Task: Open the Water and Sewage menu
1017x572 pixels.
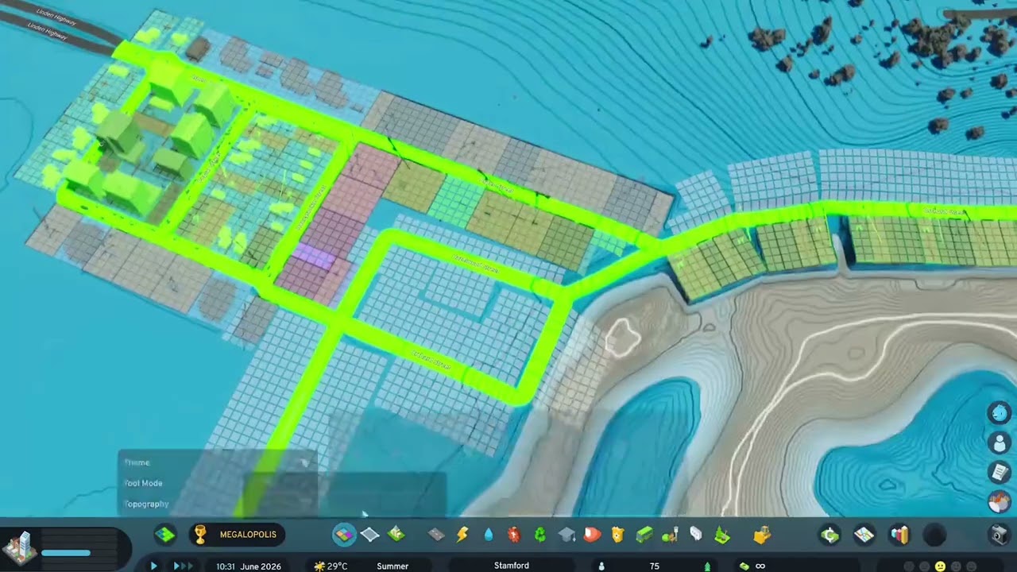Action: pos(488,535)
